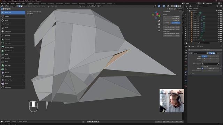Open the Mesh menu in viewport header
This screenshot has height=125, width=223.
point(38,6)
